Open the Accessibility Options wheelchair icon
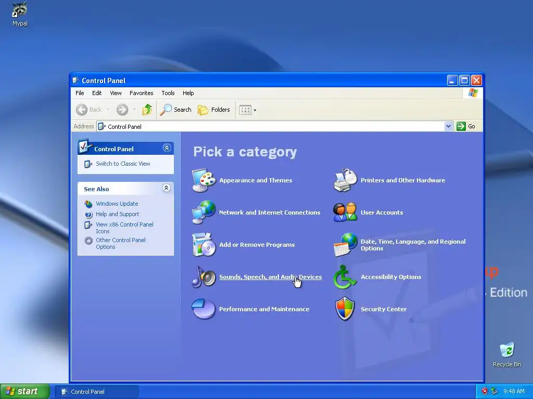Screen dimensions: 533x399 345,277
